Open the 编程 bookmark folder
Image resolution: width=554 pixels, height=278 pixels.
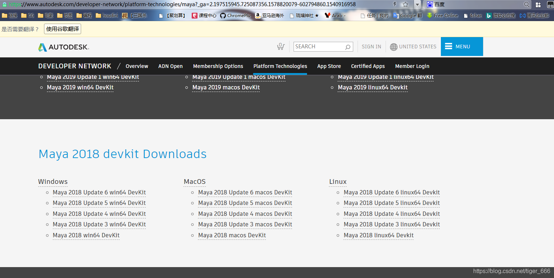(x=84, y=16)
